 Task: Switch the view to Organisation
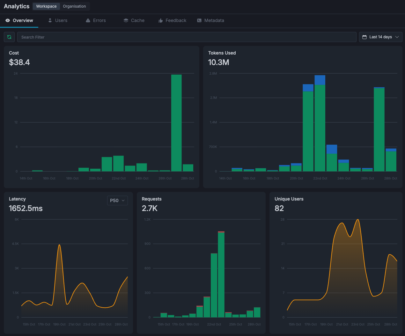coord(74,6)
